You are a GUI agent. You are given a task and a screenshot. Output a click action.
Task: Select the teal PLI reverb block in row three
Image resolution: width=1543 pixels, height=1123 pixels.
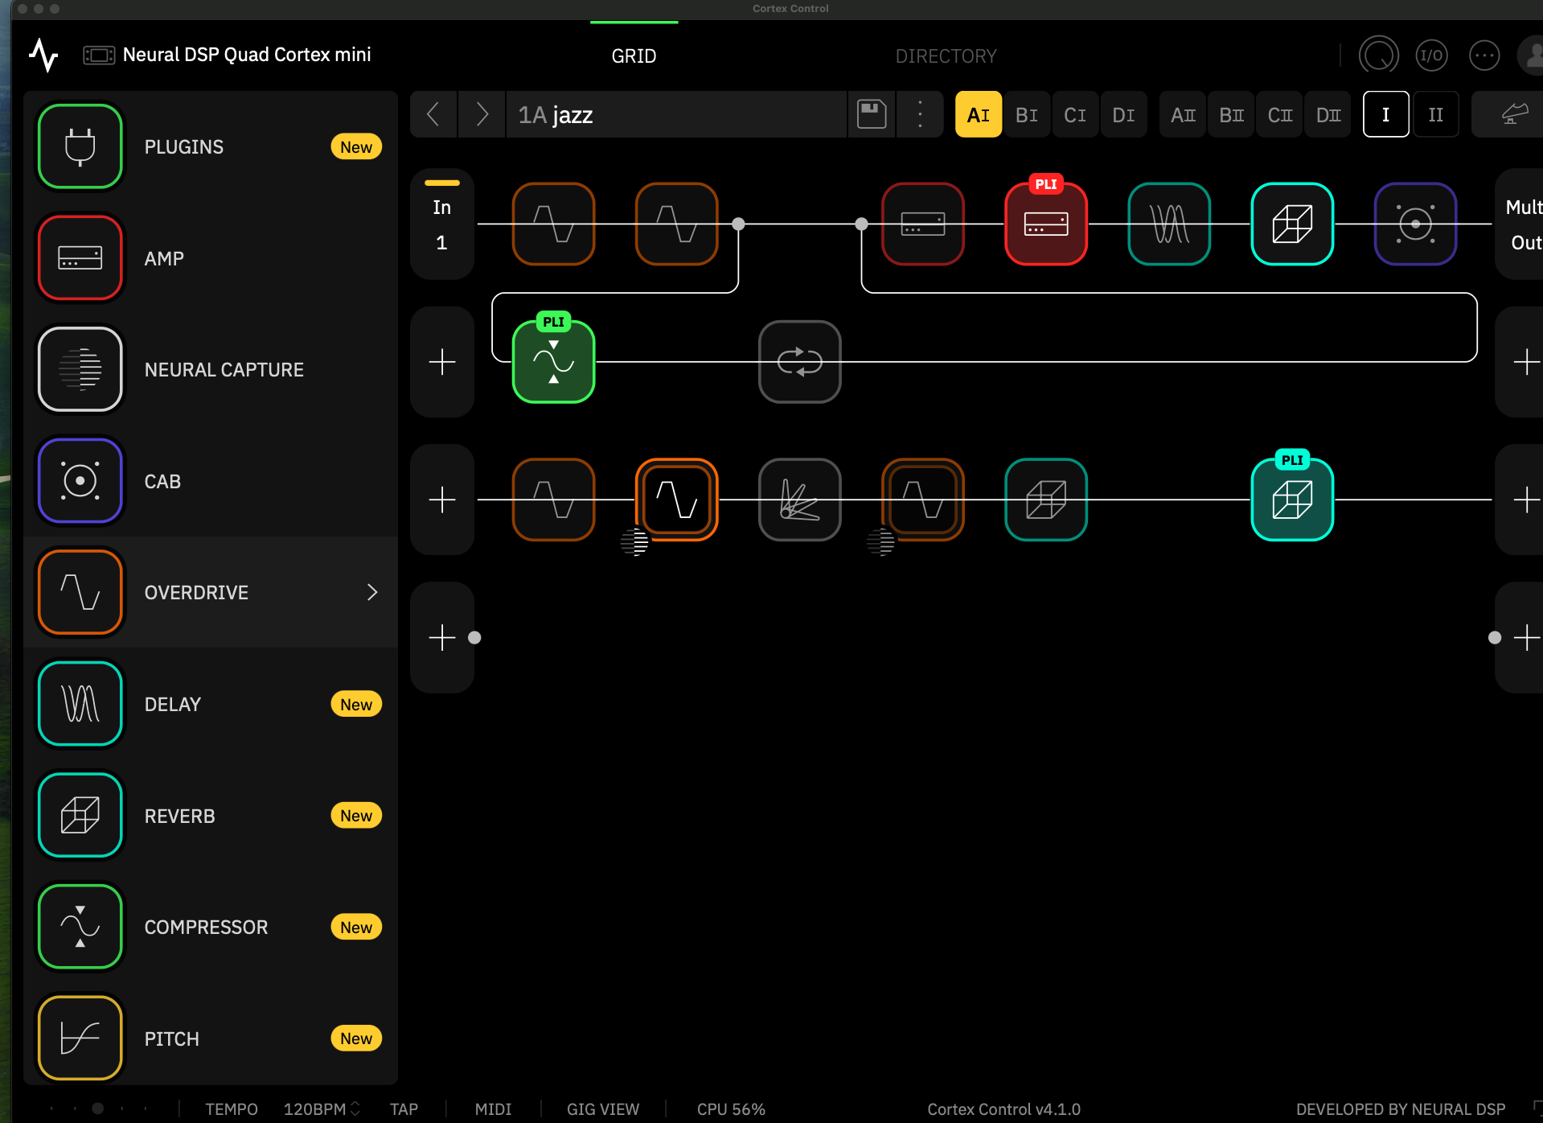1292,500
